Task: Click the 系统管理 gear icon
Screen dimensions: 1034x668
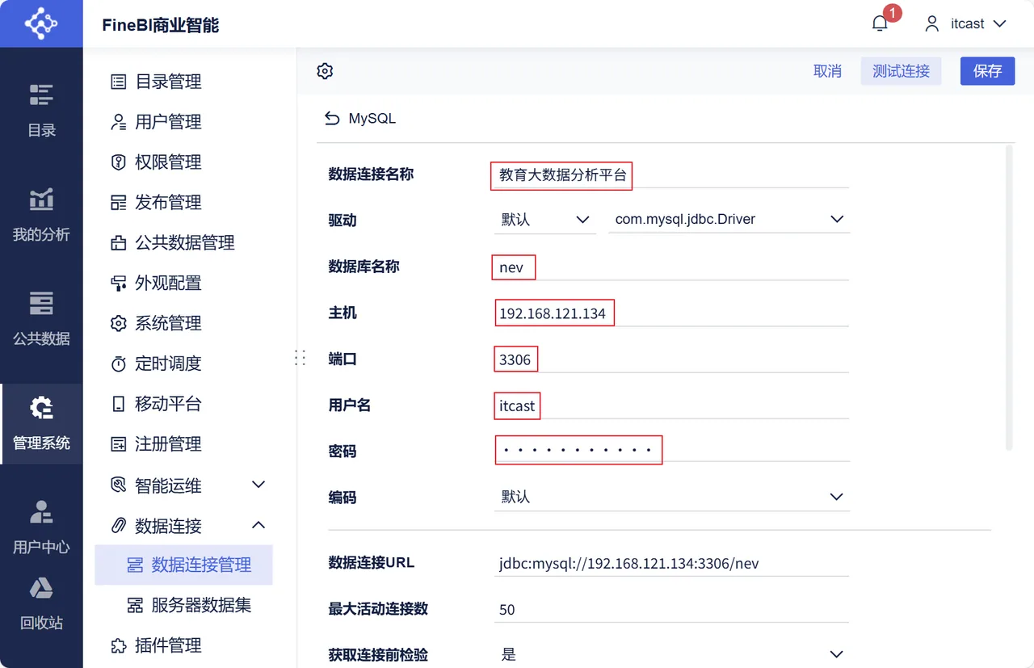Action: click(119, 324)
